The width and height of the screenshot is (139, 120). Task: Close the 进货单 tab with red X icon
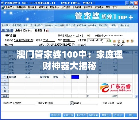coord(47,31)
